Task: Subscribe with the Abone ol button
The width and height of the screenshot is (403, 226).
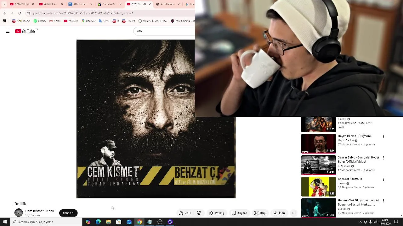Action: coord(68,213)
